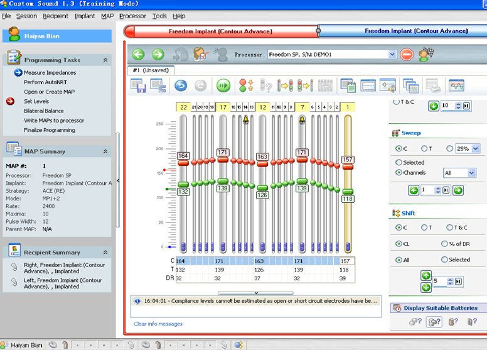Click the red stop sign icon
Image resolution: width=487 pixels, height=350 pixels.
tap(407, 55)
